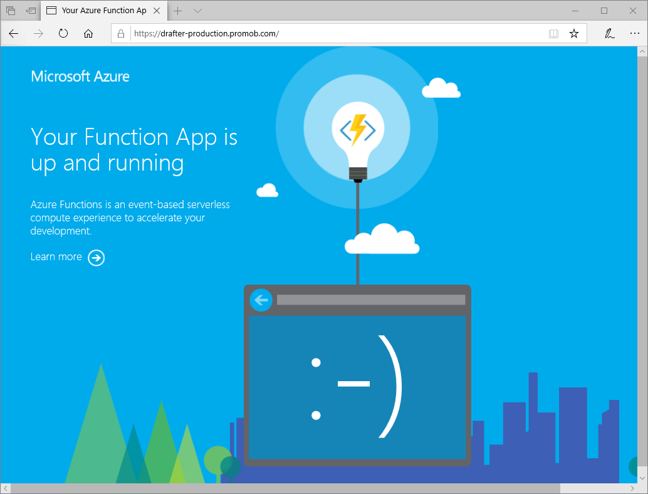Show the tabs you've set aside

point(11,11)
